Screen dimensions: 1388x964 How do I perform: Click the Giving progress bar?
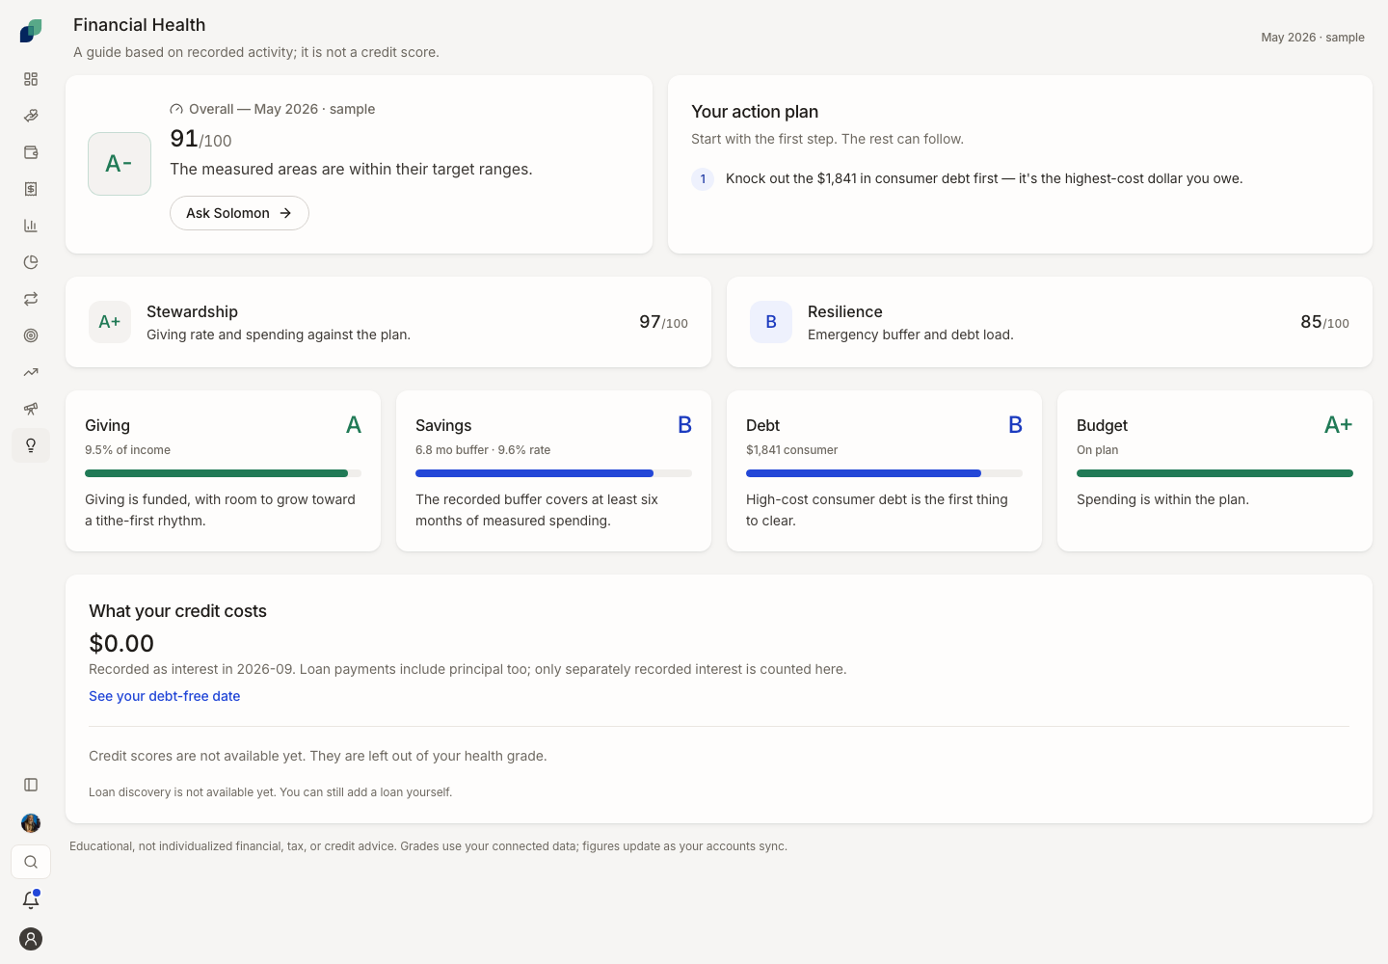click(x=223, y=473)
